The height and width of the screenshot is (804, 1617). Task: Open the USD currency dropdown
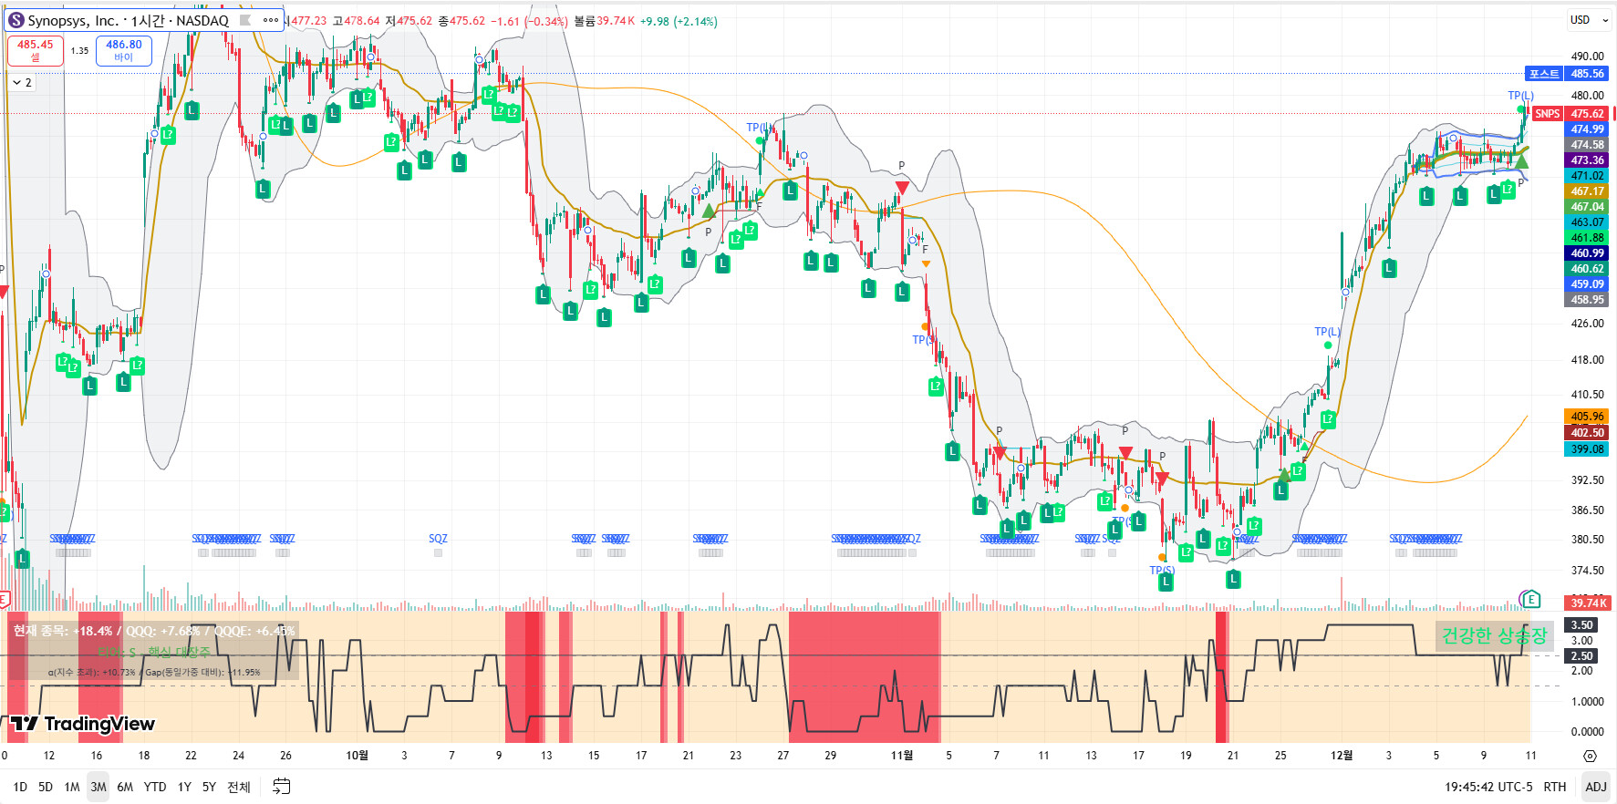tap(1589, 20)
